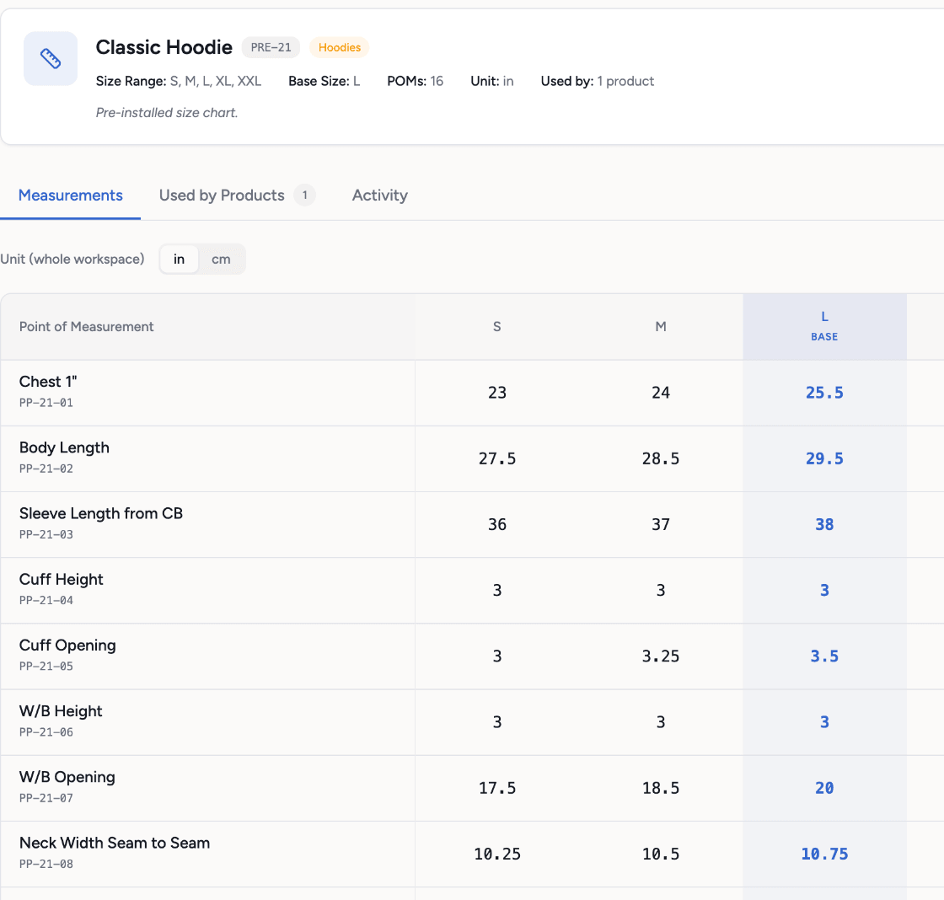Click the L BASE column header
This screenshot has width=944, height=900.
pyautogui.click(x=824, y=326)
